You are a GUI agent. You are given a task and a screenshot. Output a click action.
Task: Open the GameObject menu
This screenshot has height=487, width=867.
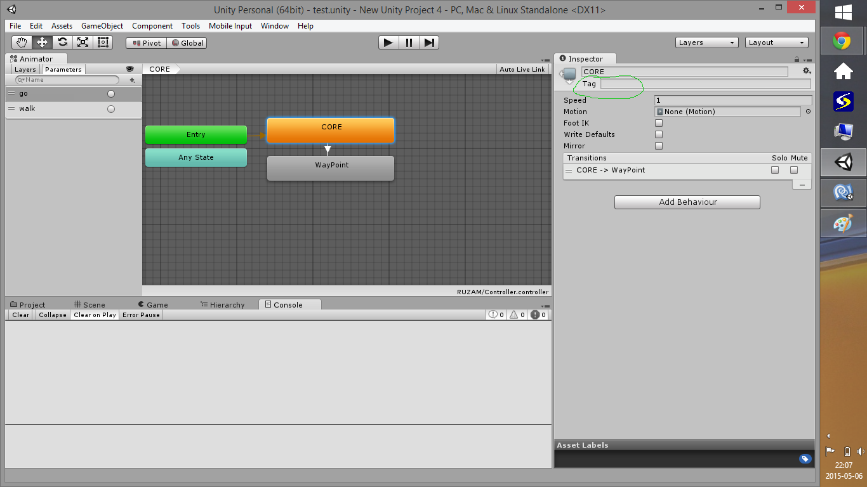(102, 26)
